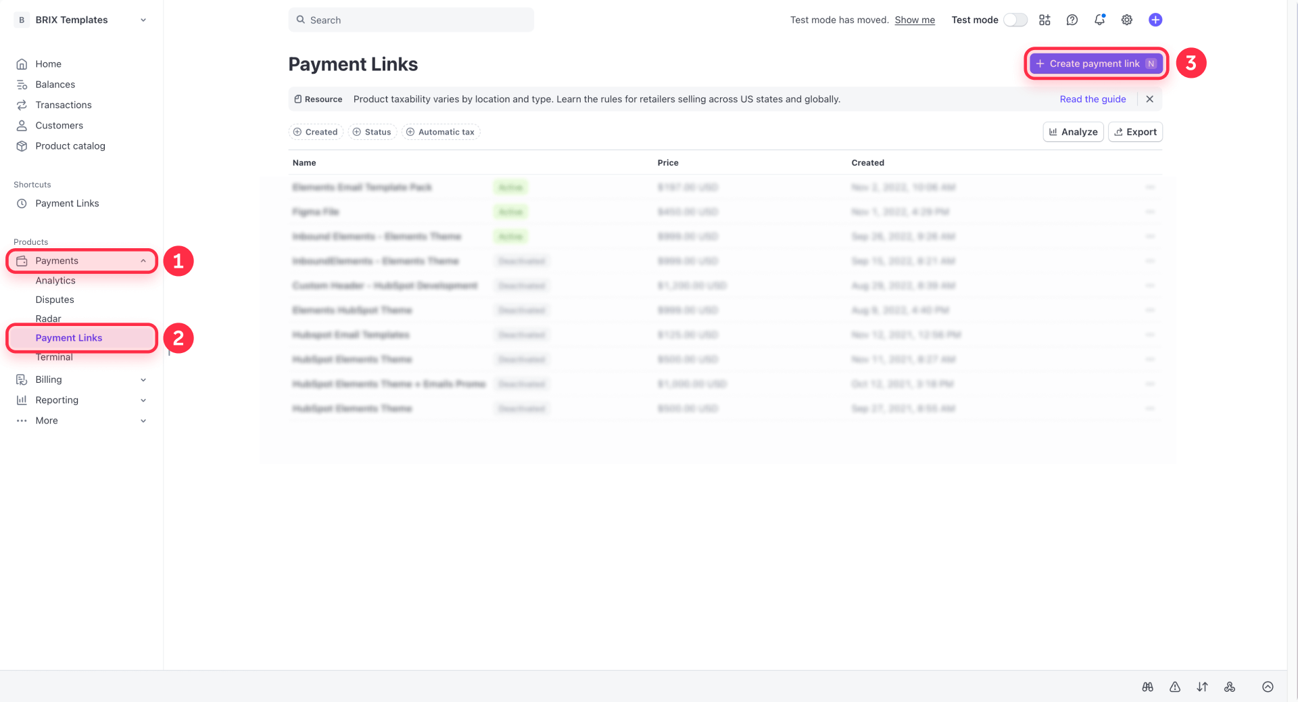Add the Automatic tax filter
This screenshot has width=1298, height=702.
click(440, 132)
